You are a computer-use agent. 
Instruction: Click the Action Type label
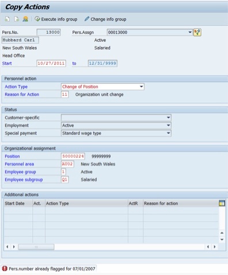pos(16,87)
